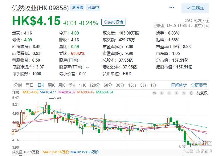
Task: Switch to the 60分 chart tab
Action: (x=108, y=85)
